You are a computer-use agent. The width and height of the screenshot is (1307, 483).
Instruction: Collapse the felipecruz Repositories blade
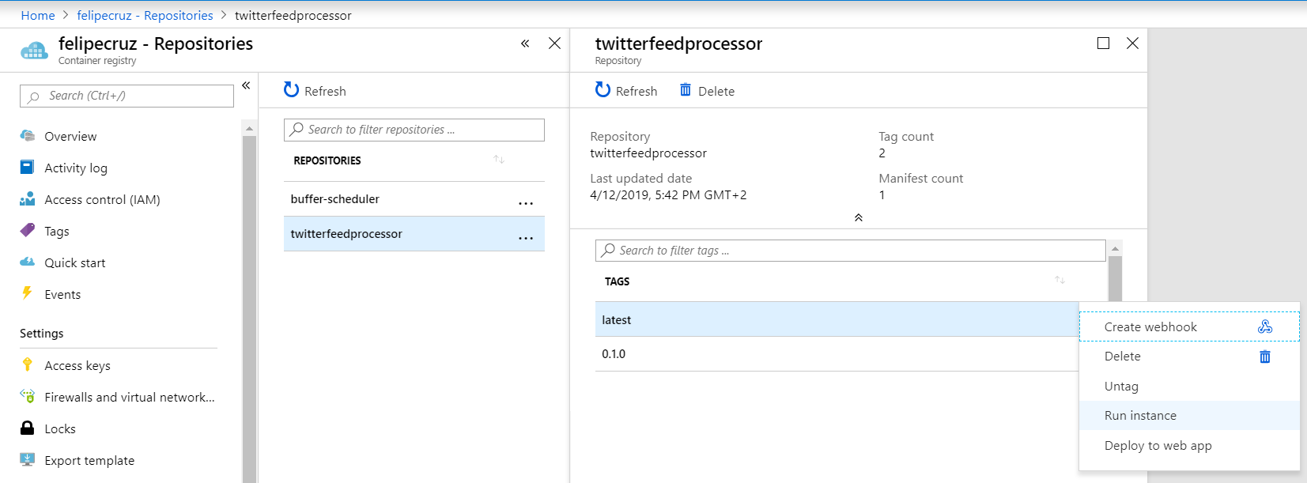point(525,43)
